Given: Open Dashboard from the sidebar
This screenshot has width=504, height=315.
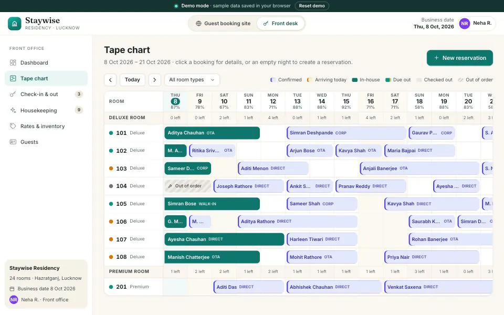Looking at the screenshot, I should (x=46, y=62).
